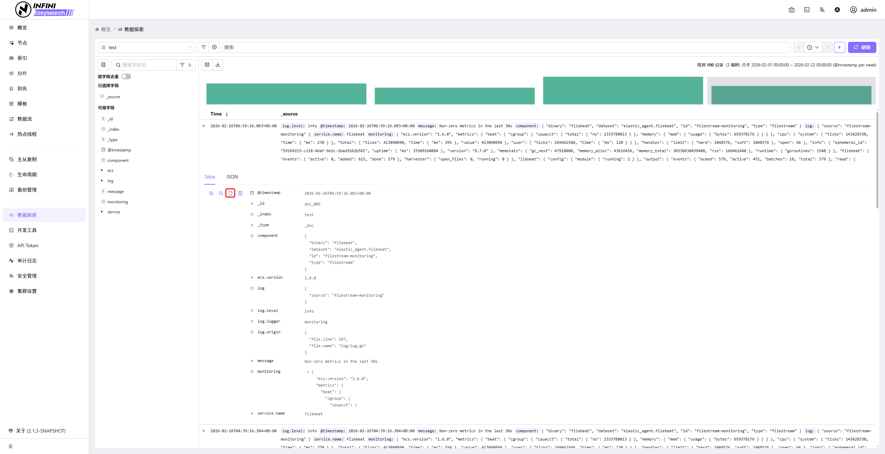Click the third green histogram bar

pyautogui.click(x=623, y=91)
